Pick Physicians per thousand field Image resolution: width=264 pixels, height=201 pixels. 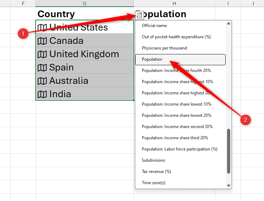164,48
